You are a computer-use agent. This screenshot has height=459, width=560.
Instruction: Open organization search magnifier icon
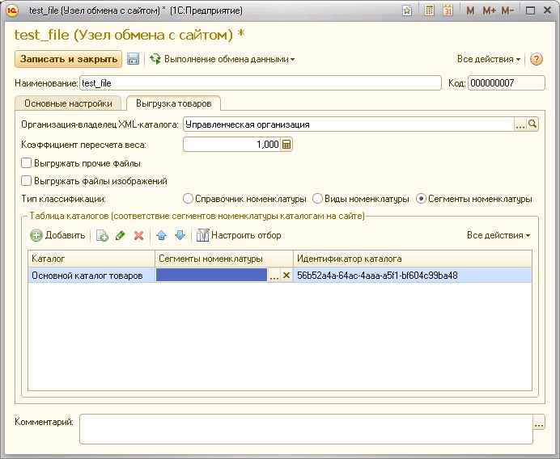[532, 124]
